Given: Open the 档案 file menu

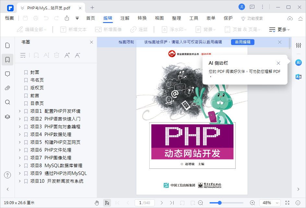Looking at the screenshot, I should click(9, 18).
